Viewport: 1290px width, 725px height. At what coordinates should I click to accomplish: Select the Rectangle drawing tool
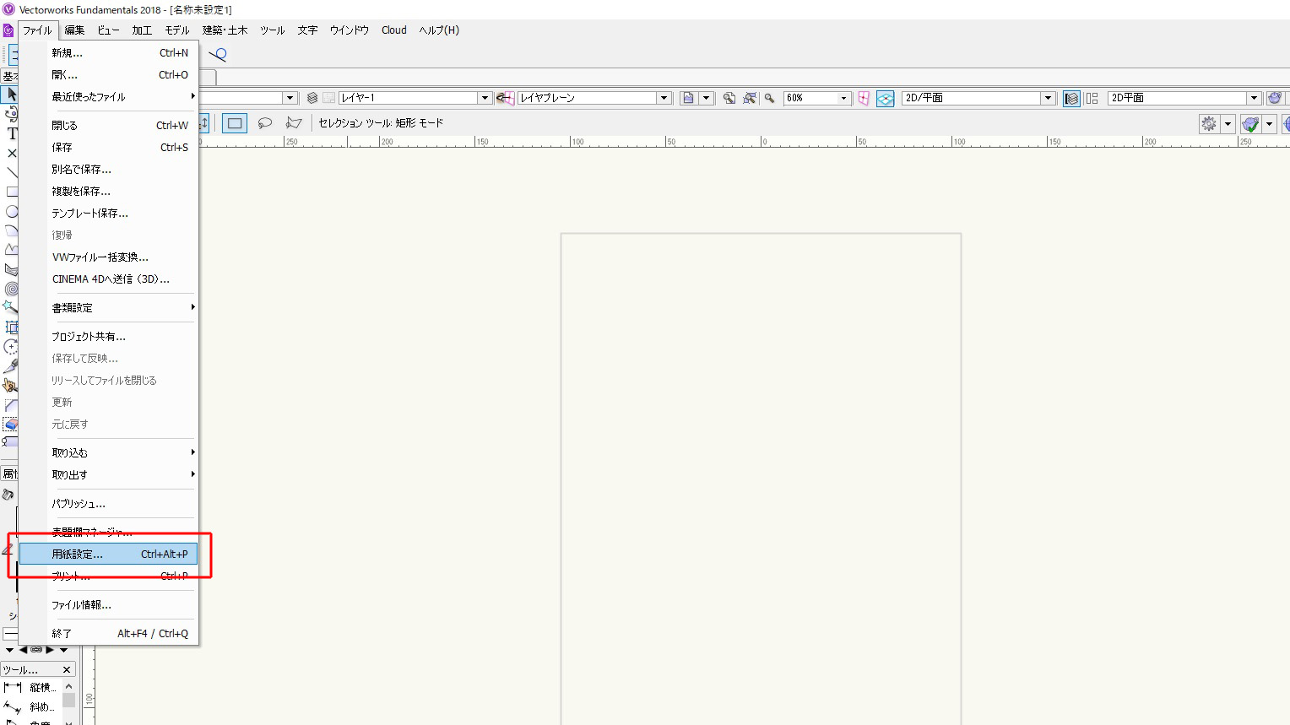click(x=12, y=192)
